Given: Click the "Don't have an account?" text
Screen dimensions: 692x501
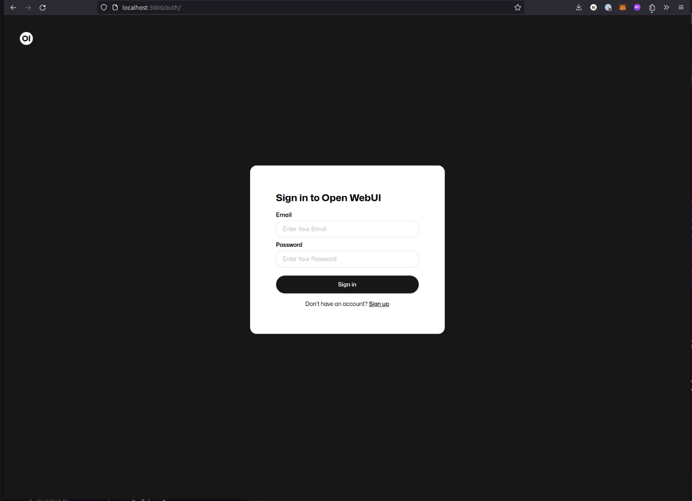Looking at the screenshot, I should [336, 304].
